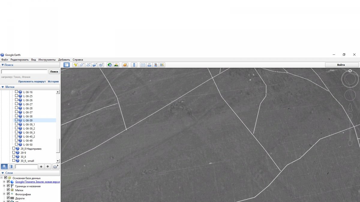Click the Save Image icon
Viewport: 360px width, 202px height.
156,65
